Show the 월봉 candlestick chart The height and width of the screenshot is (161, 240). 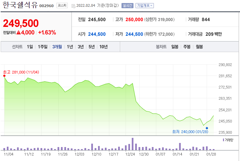point(199,47)
